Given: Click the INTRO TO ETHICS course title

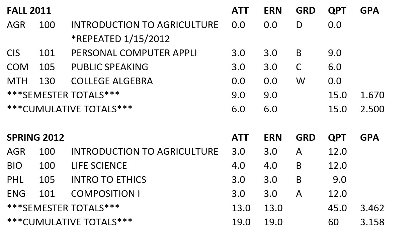Looking at the screenshot, I should click(x=109, y=180).
